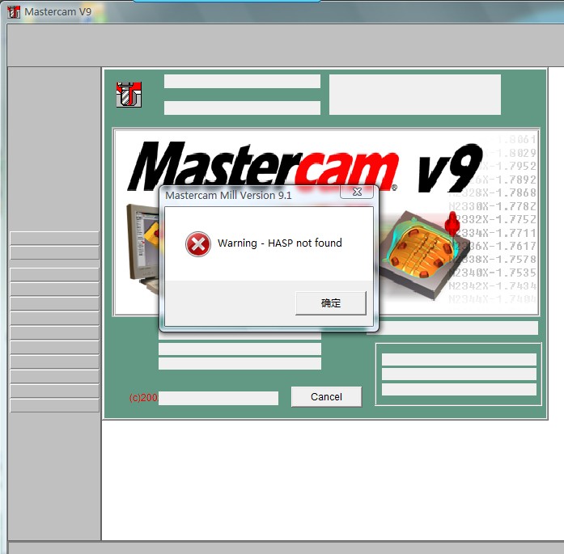Click the '(c)200' copyright text

tap(143, 397)
